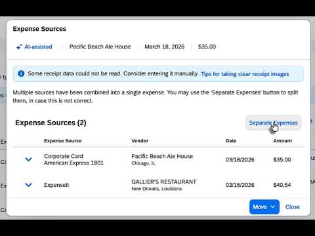Click the $40.54 amount cell
The height and width of the screenshot is (236, 315).
coord(282,185)
